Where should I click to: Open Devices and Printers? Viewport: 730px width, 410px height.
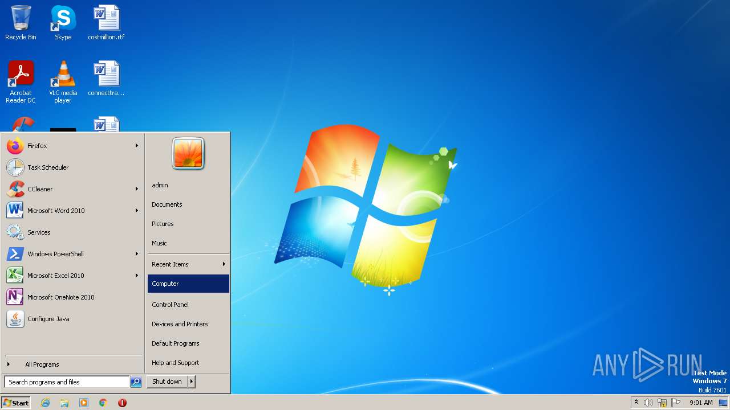pyautogui.click(x=188, y=324)
